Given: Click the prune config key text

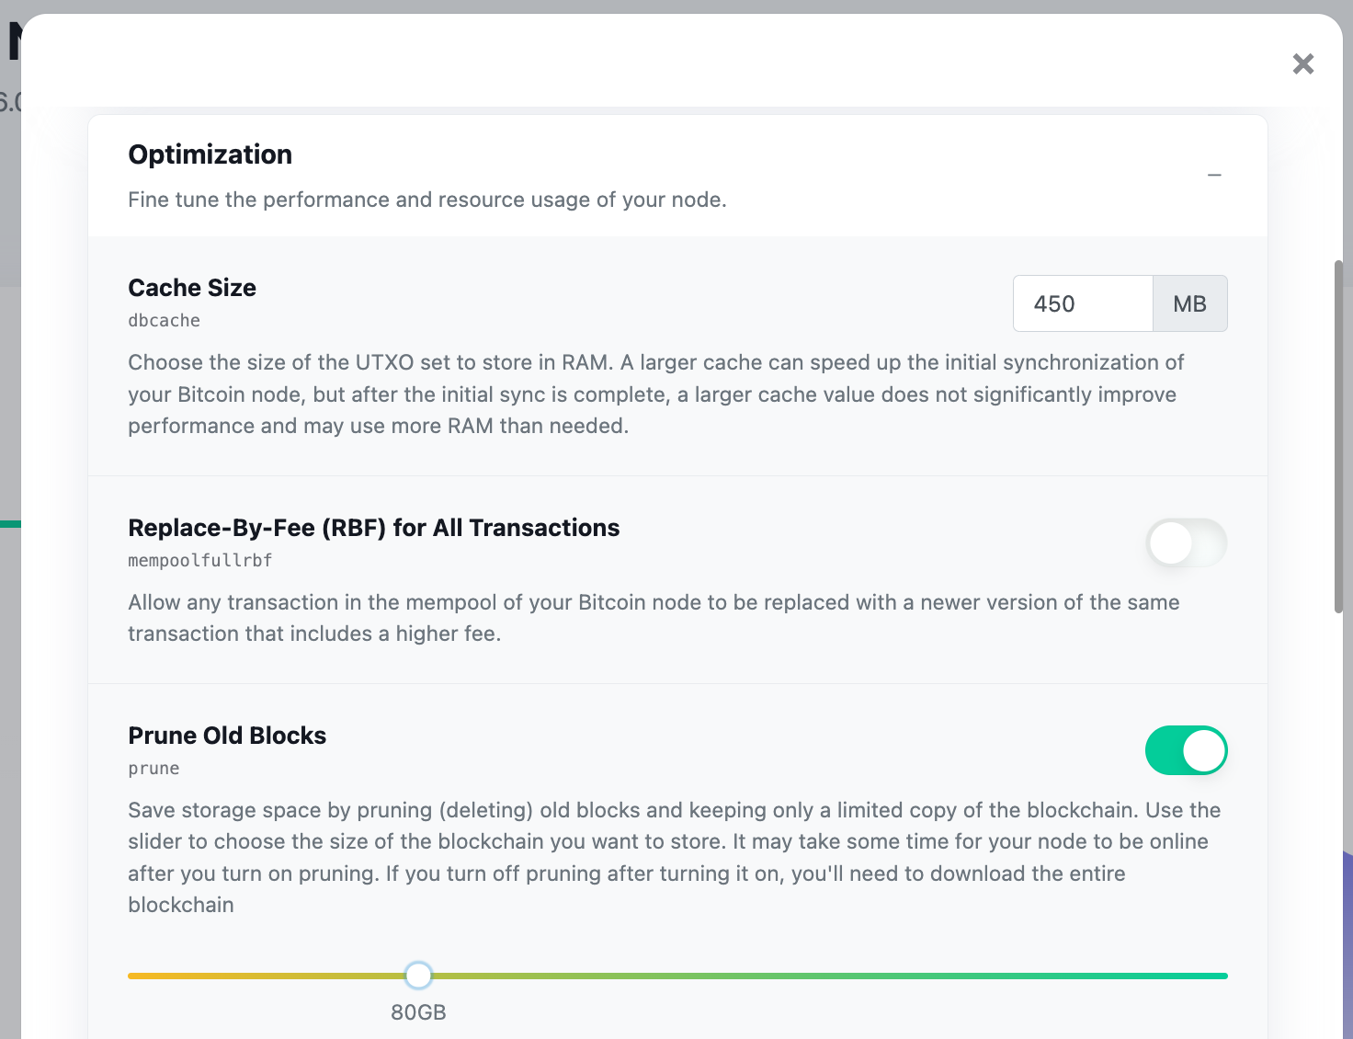Looking at the screenshot, I should point(153,769).
